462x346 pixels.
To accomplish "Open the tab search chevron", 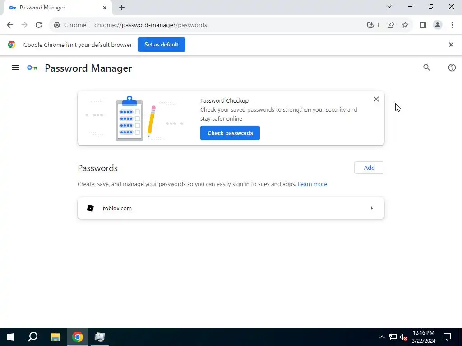I will pyautogui.click(x=389, y=6).
